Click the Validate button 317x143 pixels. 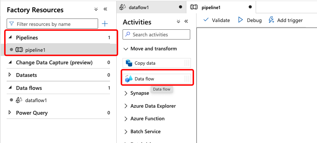(216, 20)
